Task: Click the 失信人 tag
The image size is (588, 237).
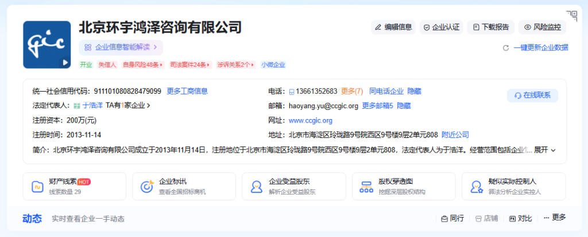Action: pyautogui.click(x=107, y=65)
